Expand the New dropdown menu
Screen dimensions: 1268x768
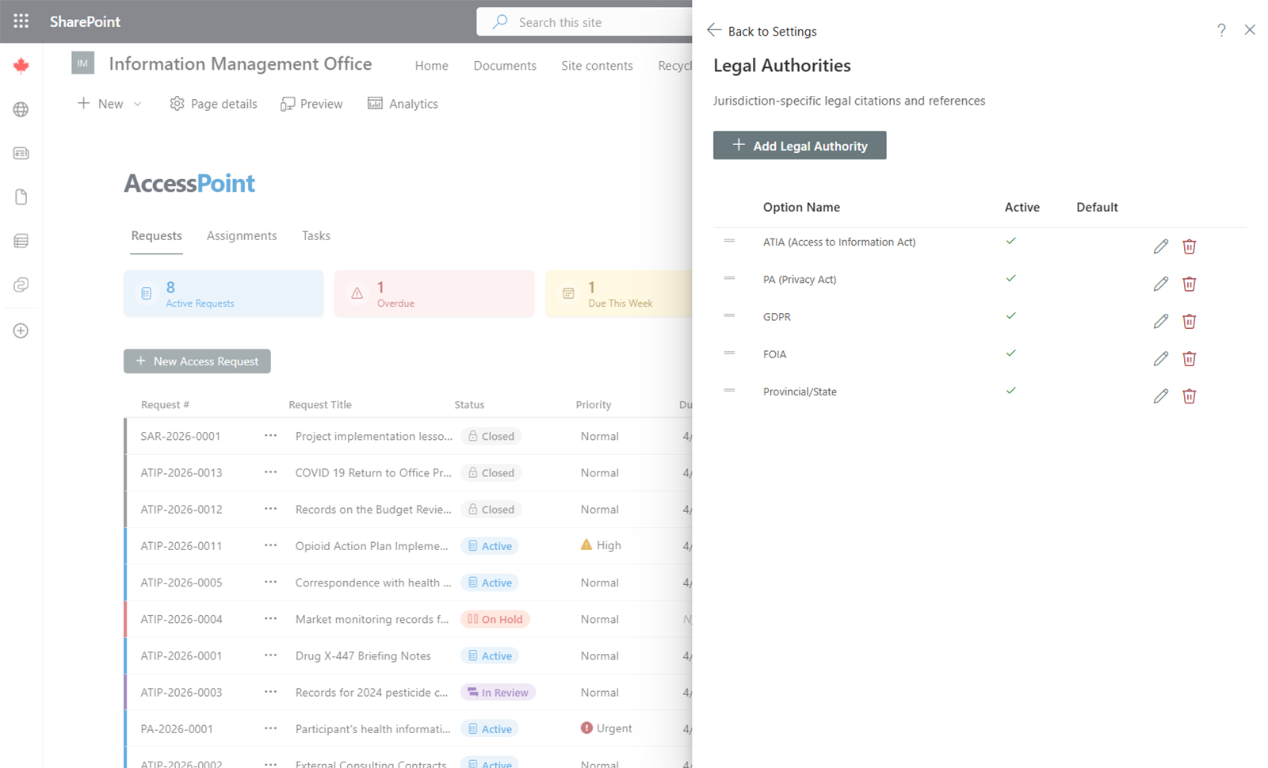pyautogui.click(x=137, y=103)
